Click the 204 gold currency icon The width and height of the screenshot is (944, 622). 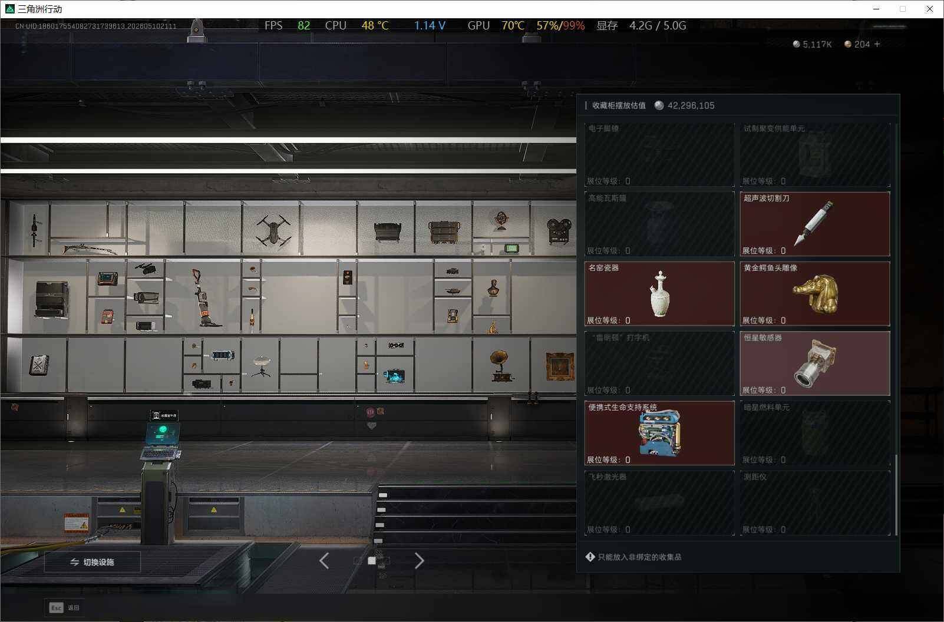(x=848, y=44)
